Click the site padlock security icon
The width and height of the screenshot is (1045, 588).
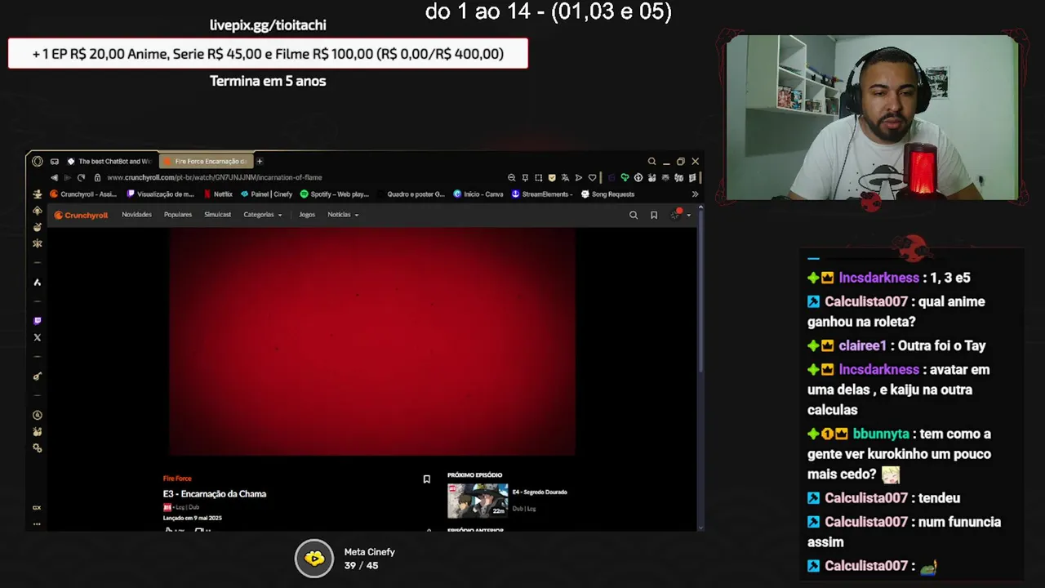point(97,177)
